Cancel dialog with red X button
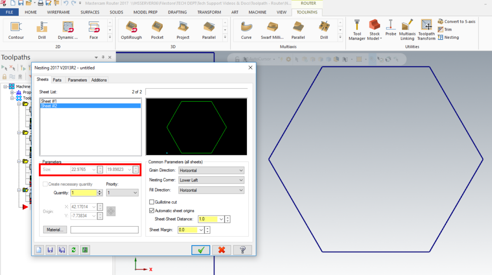Screen dimensions: 492x275 [x=221, y=250]
